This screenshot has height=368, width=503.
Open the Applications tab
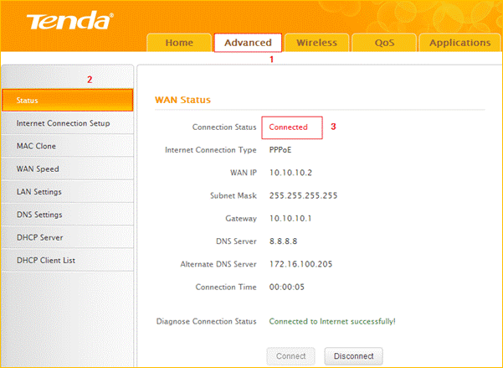[x=460, y=43]
